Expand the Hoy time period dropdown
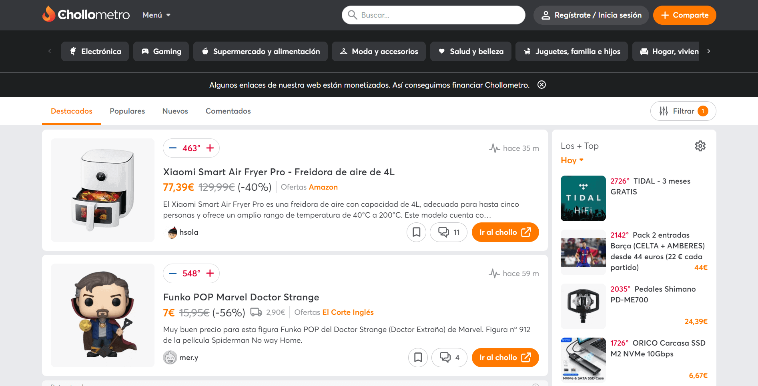 [x=572, y=160]
